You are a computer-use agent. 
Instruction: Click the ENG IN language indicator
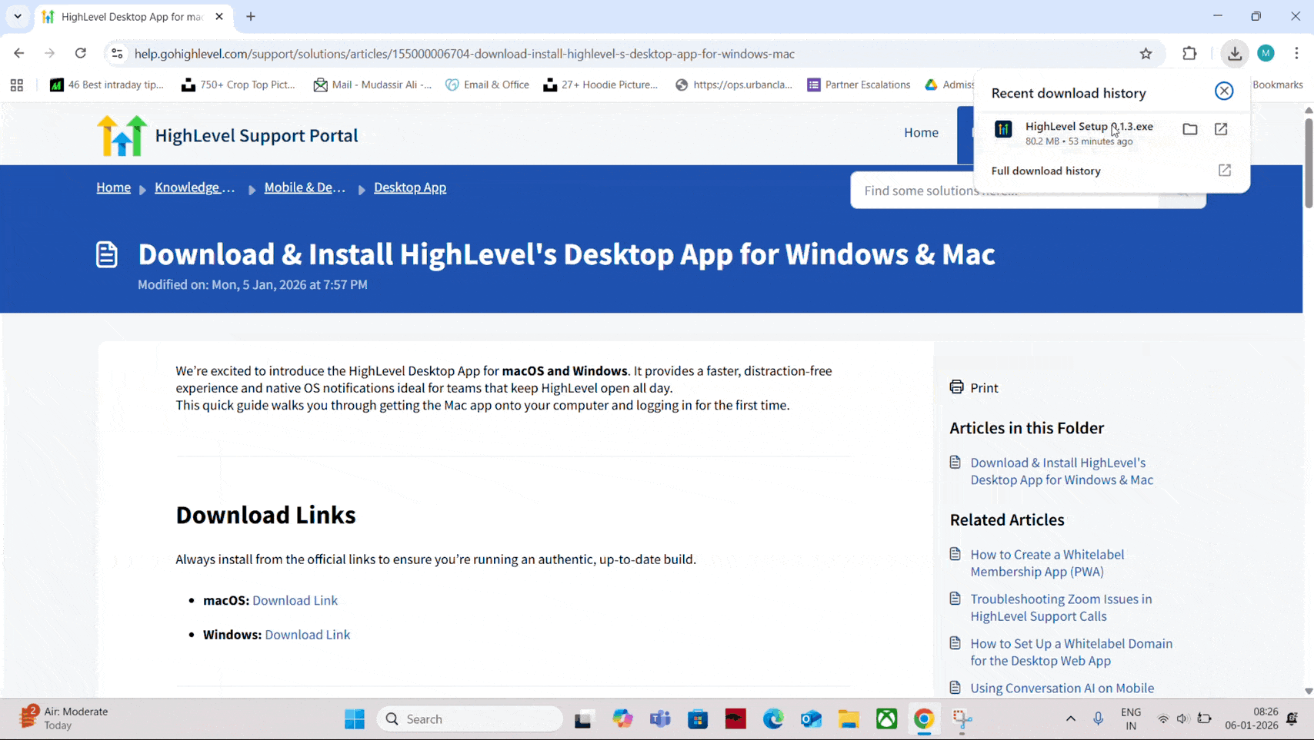[x=1131, y=718]
